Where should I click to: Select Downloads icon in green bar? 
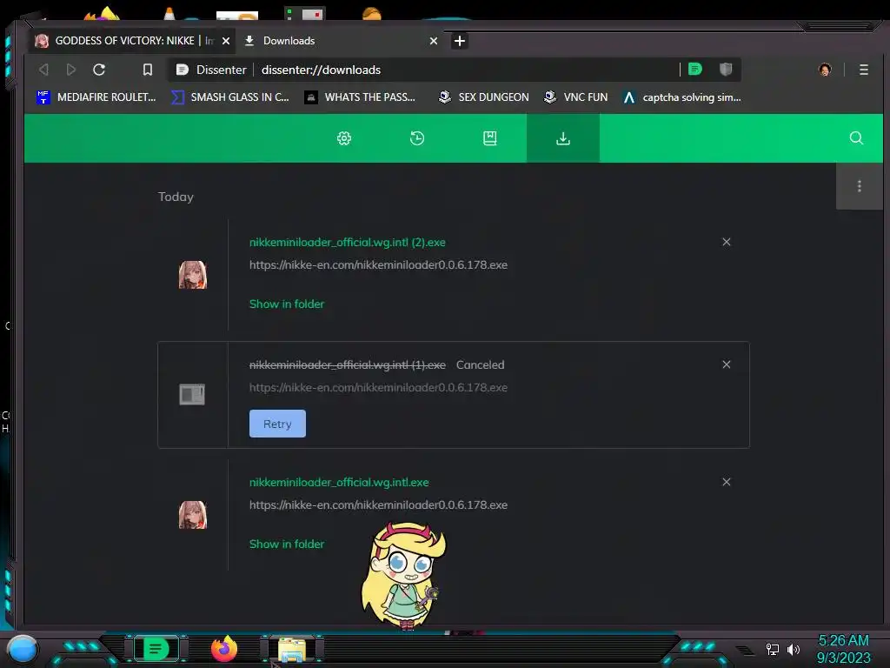pos(563,138)
